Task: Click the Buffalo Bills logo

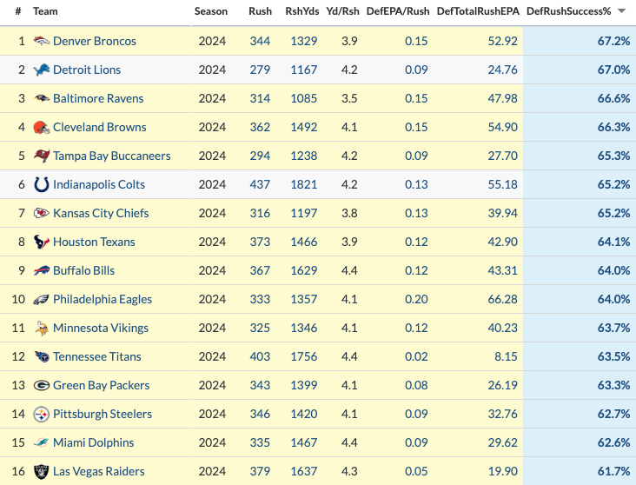Action: (x=42, y=270)
